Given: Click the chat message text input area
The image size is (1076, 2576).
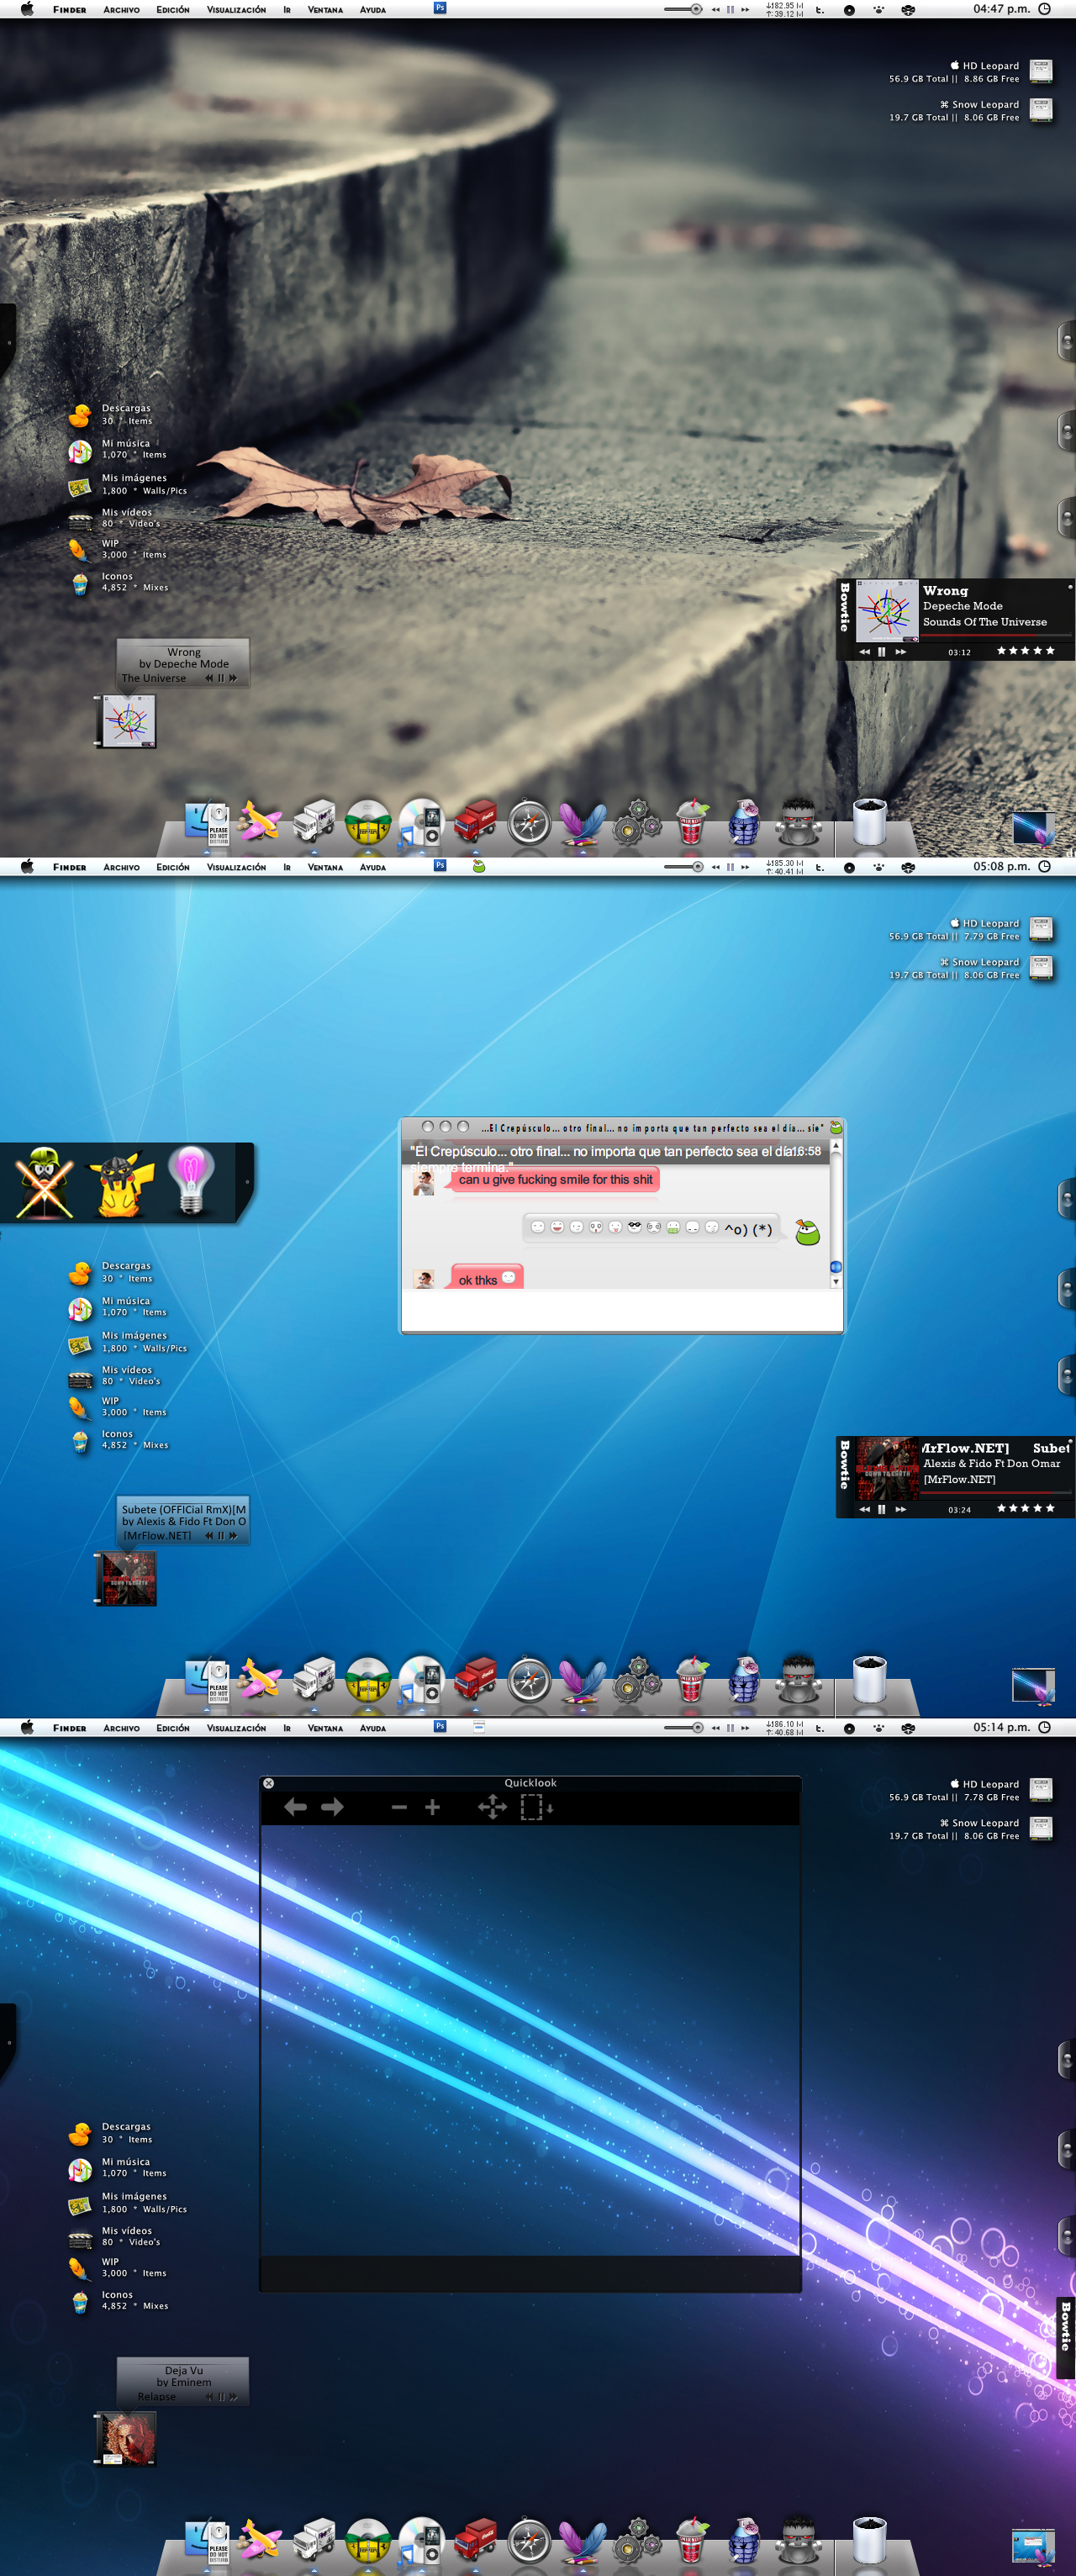Looking at the screenshot, I should click(x=620, y=1310).
